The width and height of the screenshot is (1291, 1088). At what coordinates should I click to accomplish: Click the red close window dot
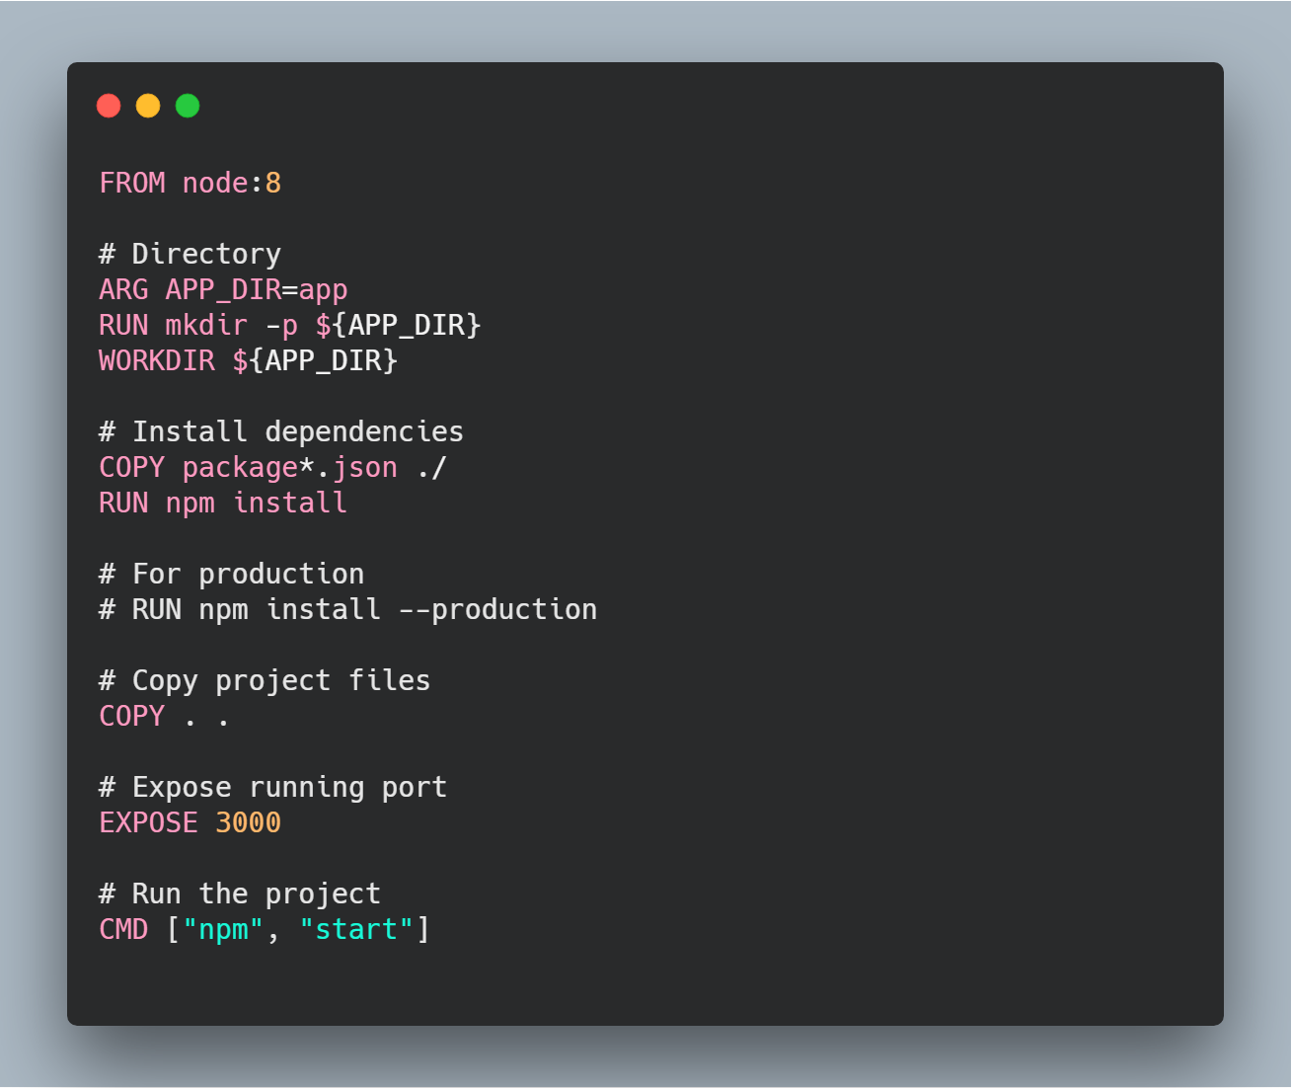(x=109, y=106)
